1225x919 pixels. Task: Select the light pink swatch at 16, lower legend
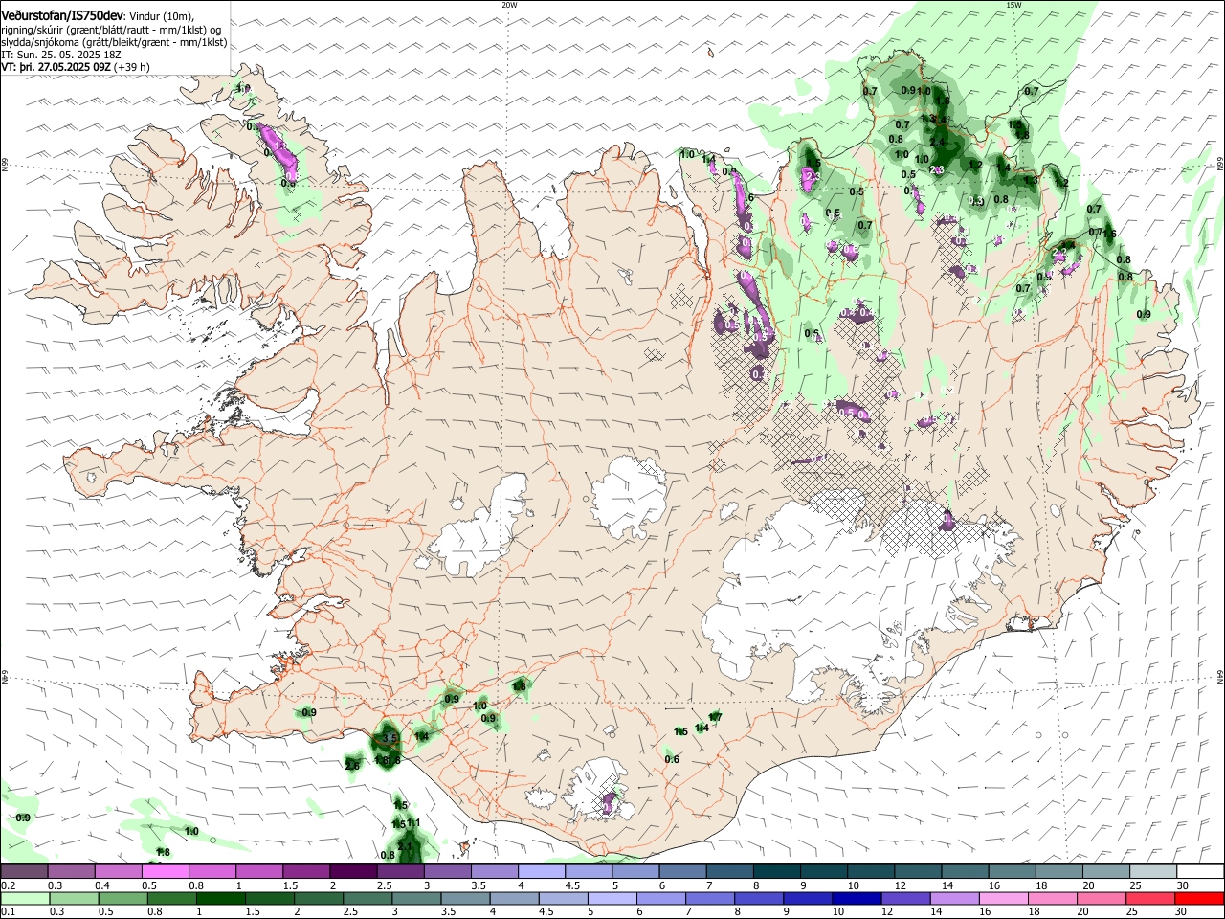(x=1003, y=898)
